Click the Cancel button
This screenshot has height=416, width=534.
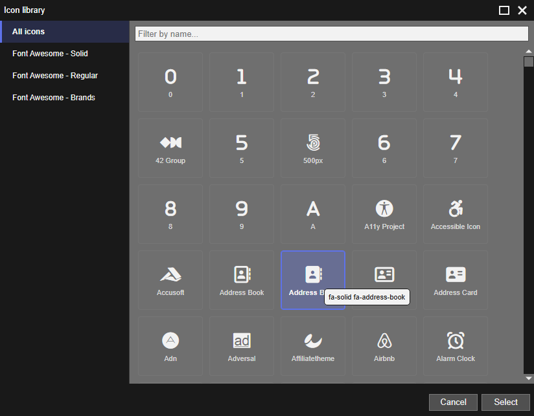(x=453, y=402)
